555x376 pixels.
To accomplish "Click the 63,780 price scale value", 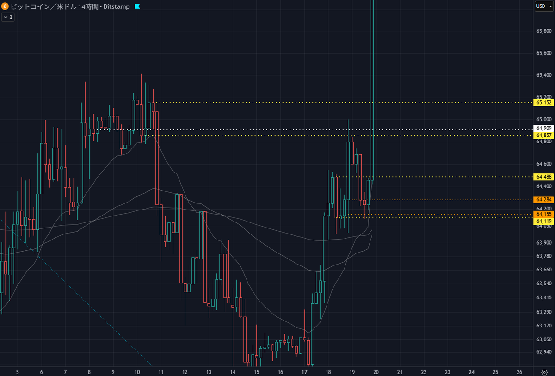I will coord(544,256).
